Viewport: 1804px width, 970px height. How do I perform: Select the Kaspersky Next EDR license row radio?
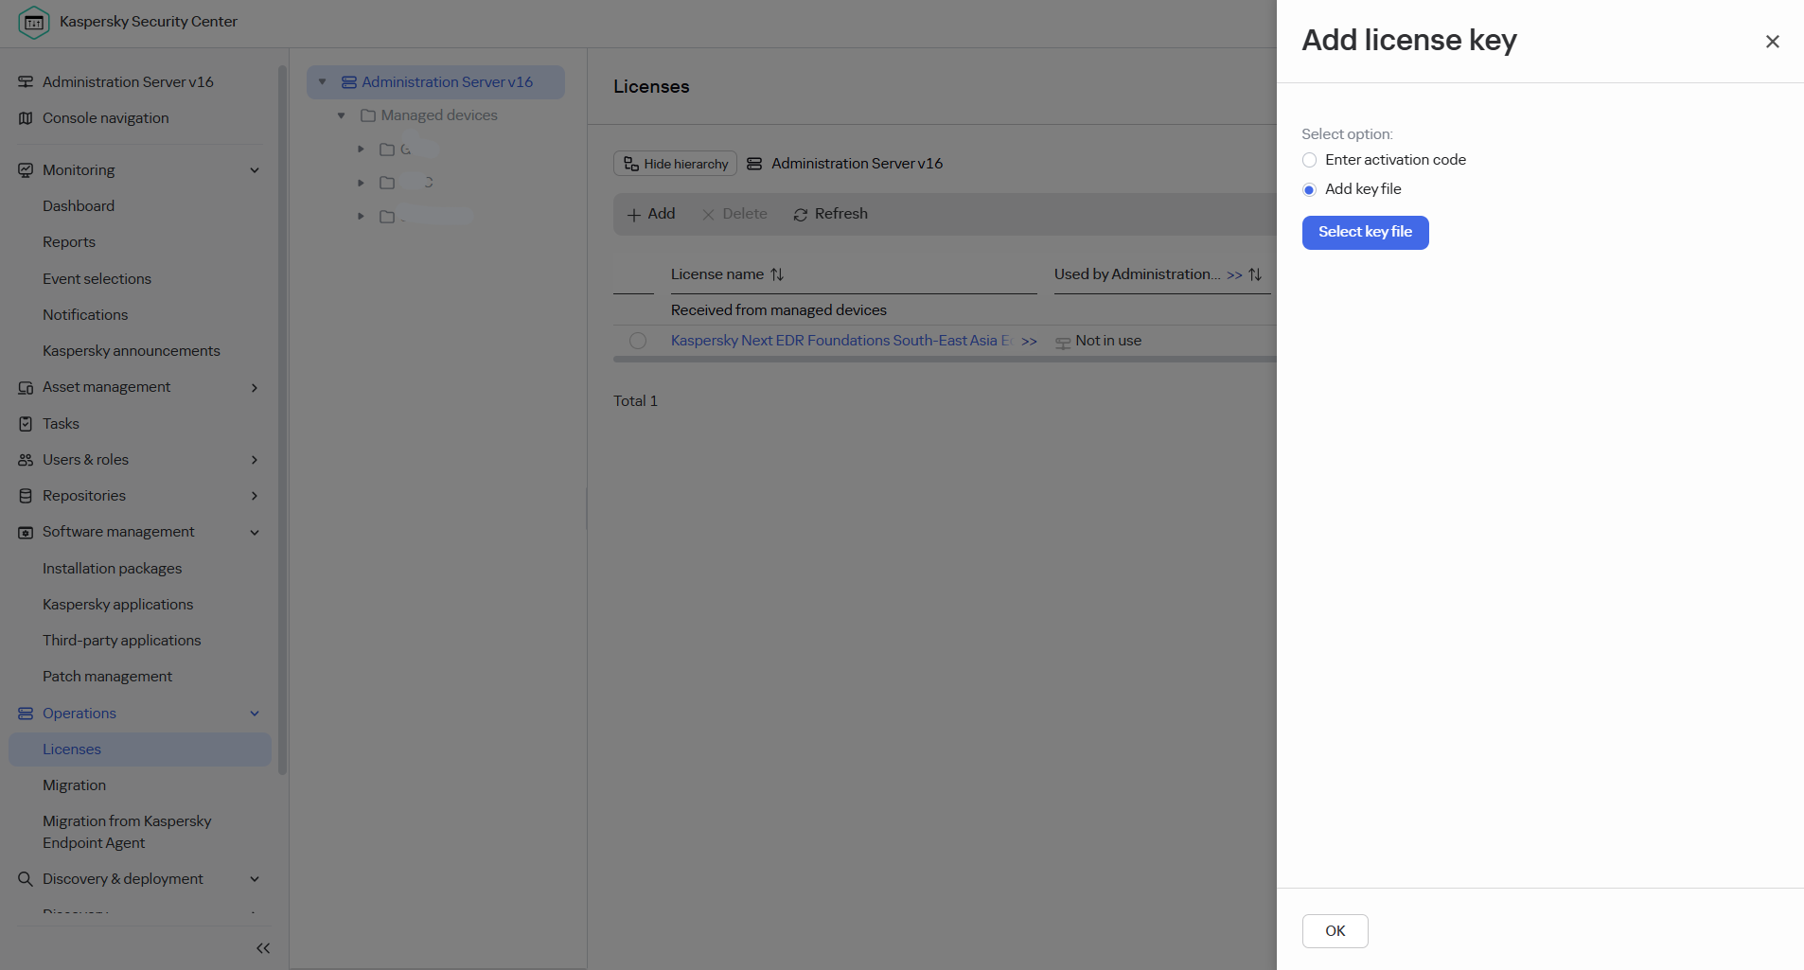[x=638, y=341]
